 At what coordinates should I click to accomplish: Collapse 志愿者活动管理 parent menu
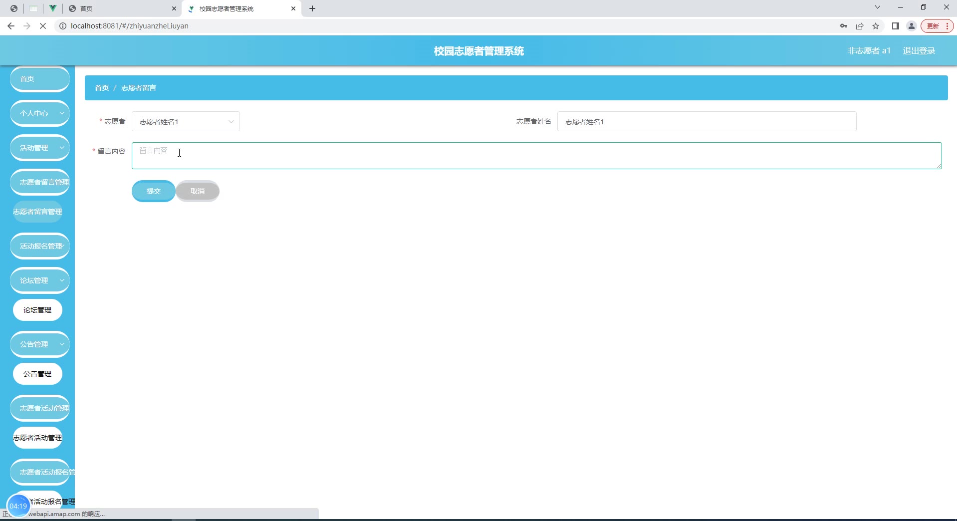point(40,408)
